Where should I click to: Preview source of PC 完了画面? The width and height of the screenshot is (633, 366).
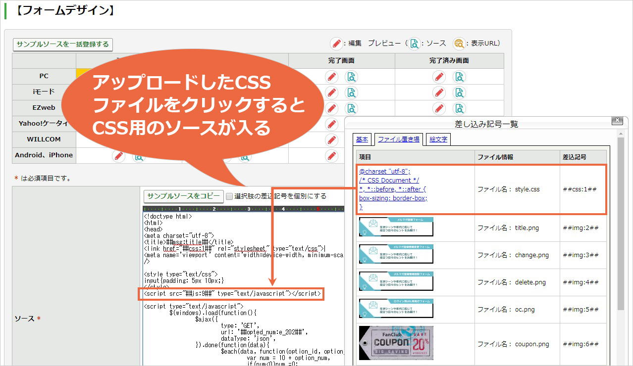352,77
